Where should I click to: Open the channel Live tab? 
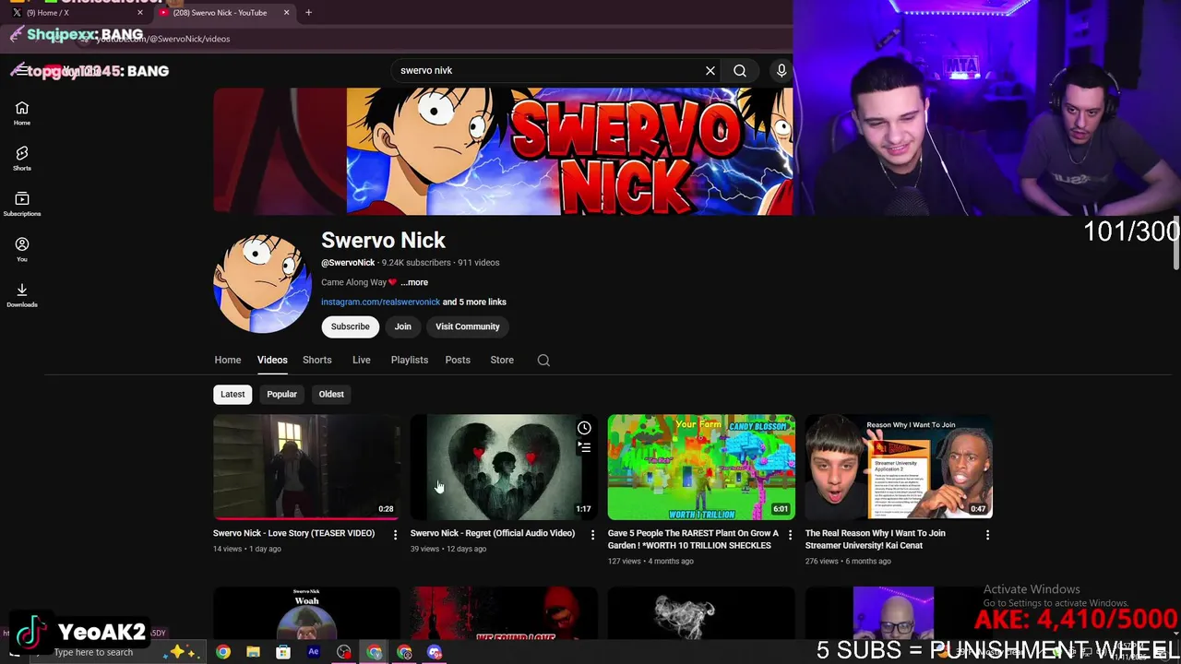click(x=361, y=360)
